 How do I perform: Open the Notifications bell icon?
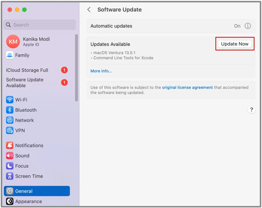(10, 146)
